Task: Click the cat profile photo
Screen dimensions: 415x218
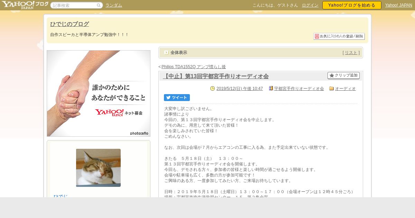Action: (98, 168)
